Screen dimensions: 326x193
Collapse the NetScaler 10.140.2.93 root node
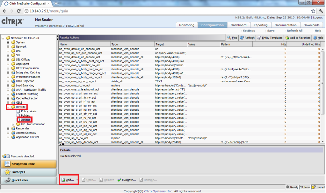pyautogui.click(x=3, y=38)
